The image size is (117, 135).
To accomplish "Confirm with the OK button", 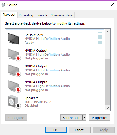I will 56,130.
